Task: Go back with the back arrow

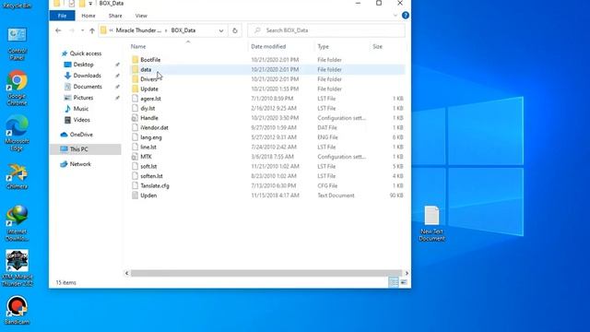Action: 58,30
